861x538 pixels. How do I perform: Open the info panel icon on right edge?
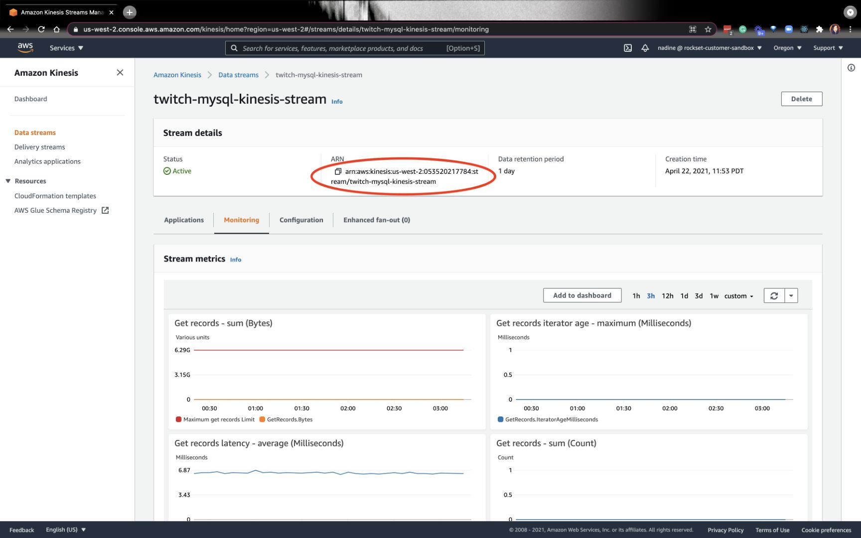(851, 68)
